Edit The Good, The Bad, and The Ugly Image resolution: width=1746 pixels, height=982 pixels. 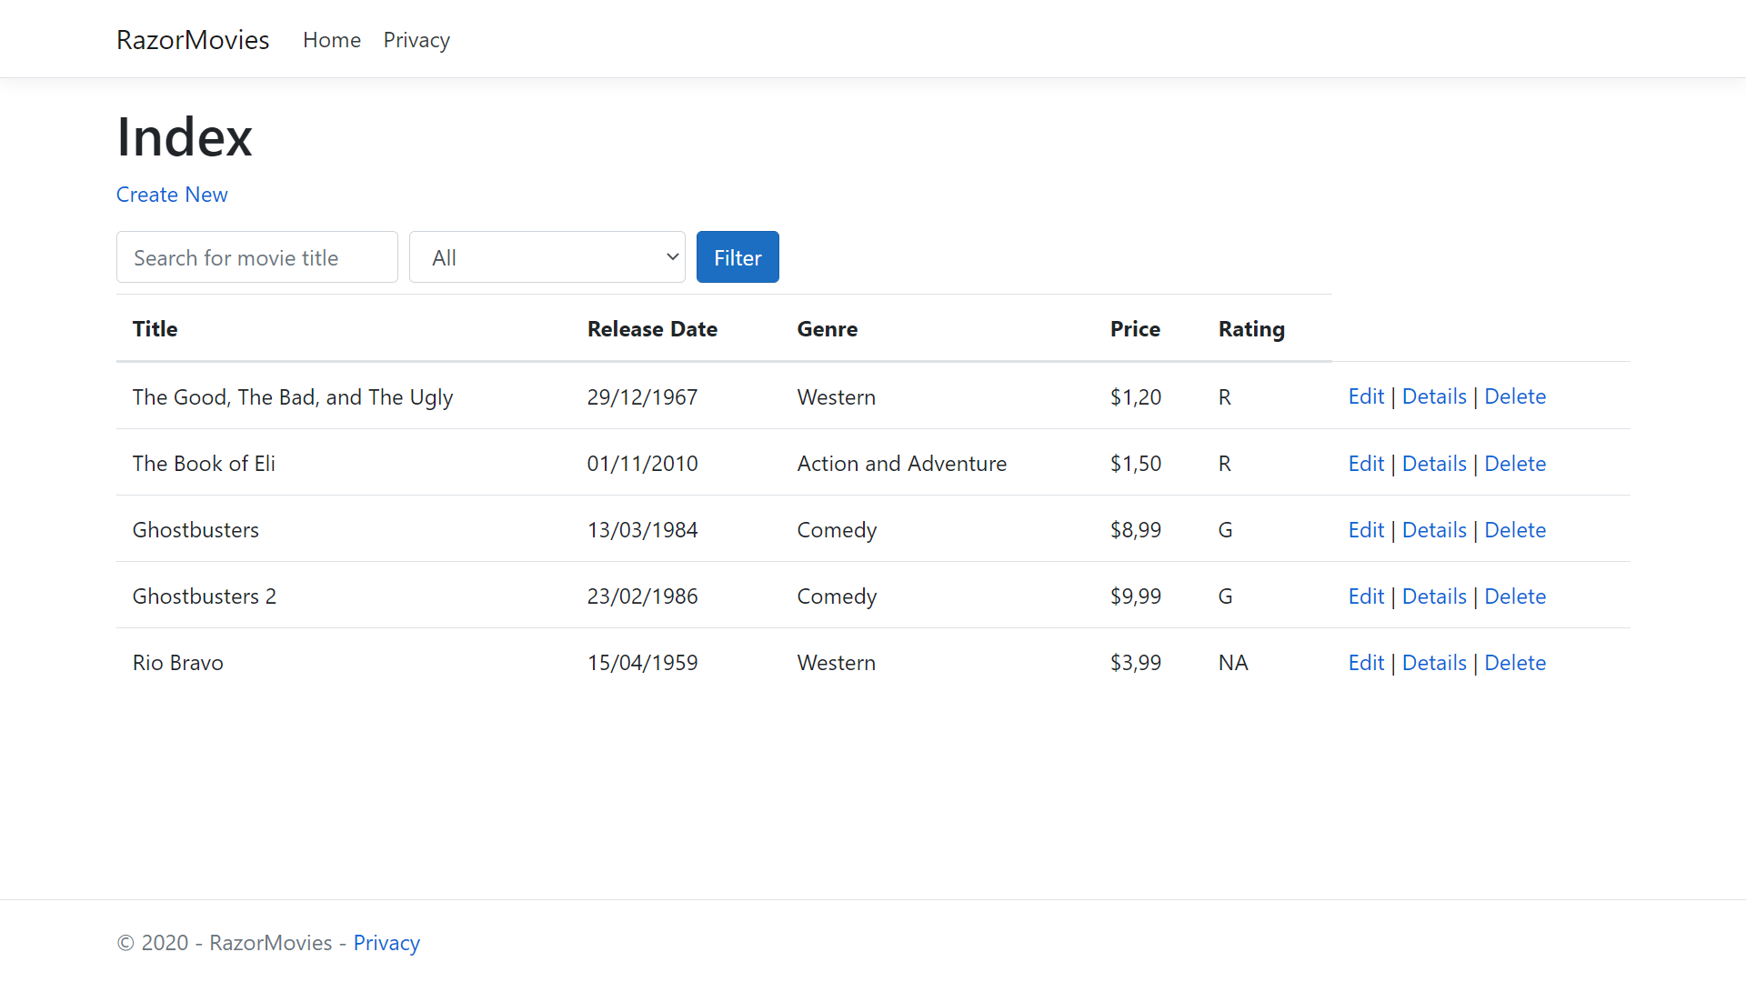point(1365,396)
